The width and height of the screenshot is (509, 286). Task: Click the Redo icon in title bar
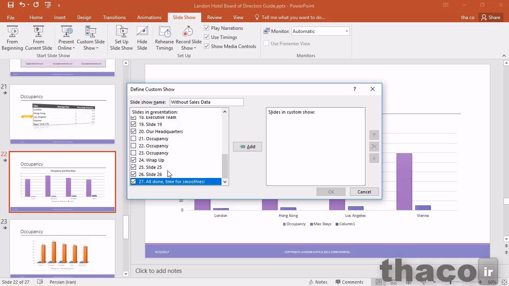[36, 5]
